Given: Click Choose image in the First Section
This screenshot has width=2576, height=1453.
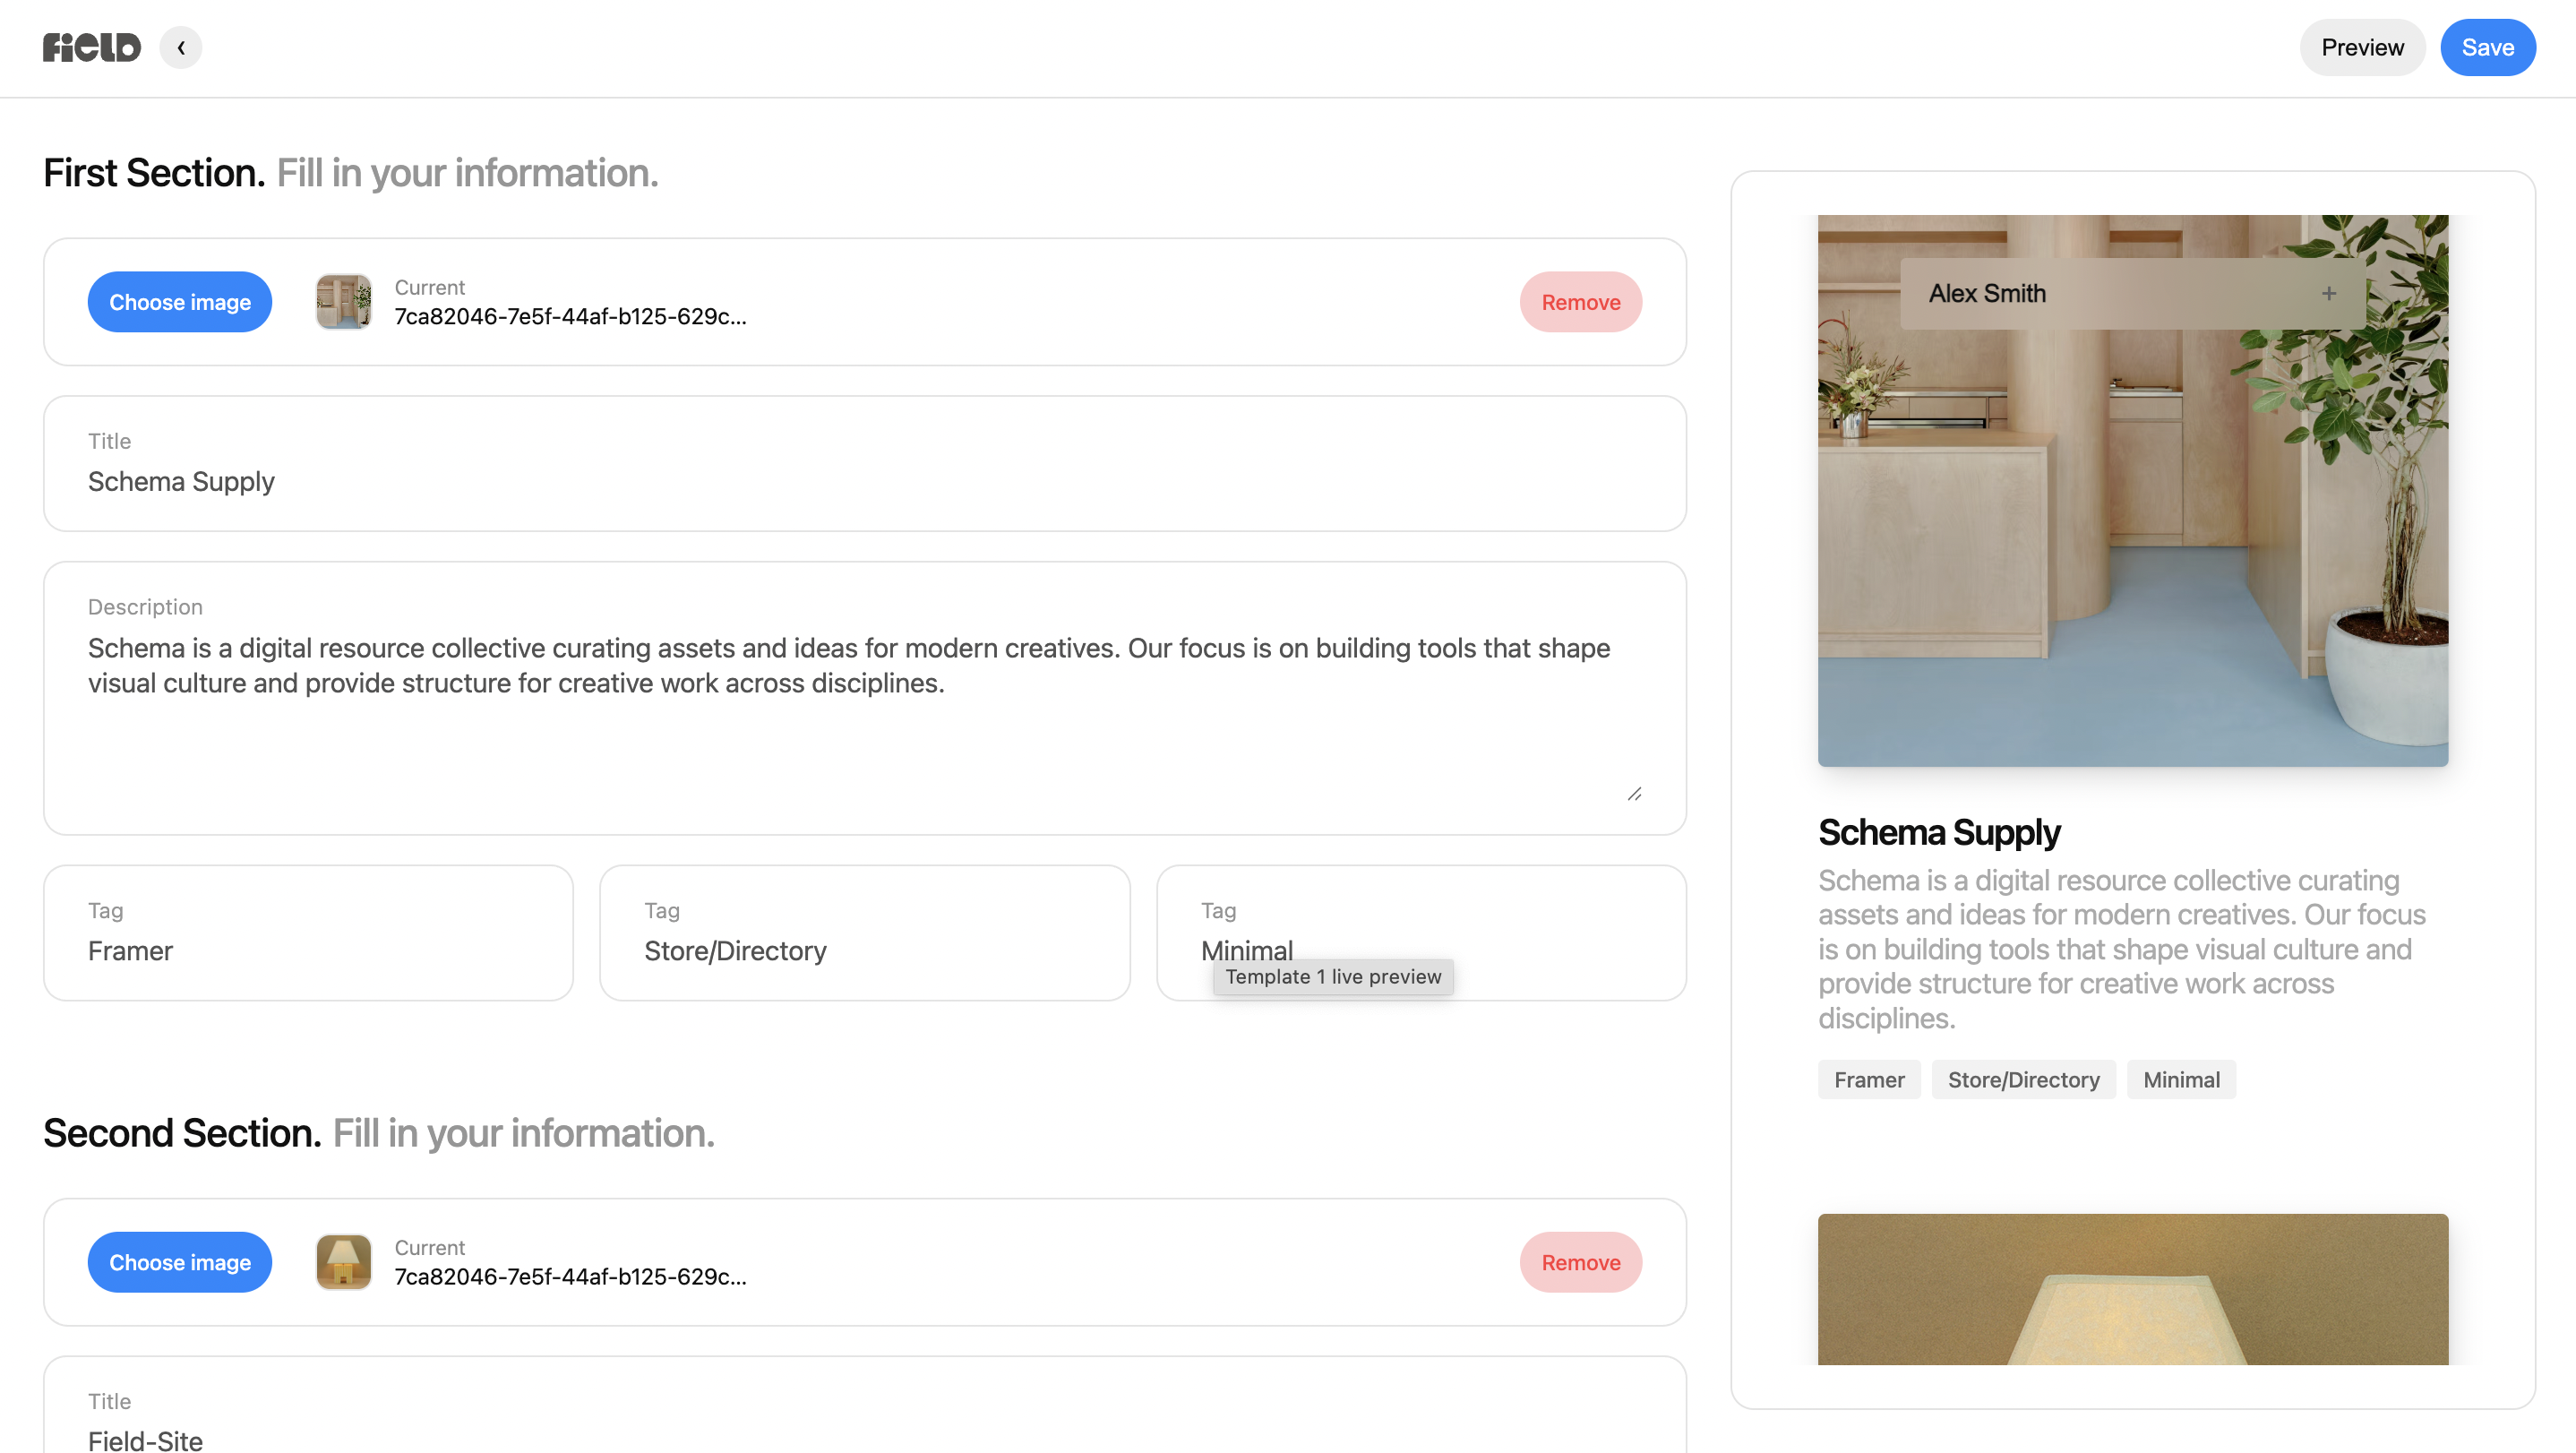Looking at the screenshot, I should coord(180,301).
